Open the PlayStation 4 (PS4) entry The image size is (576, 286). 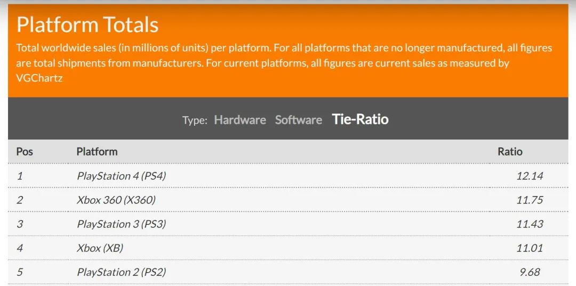[x=122, y=176]
